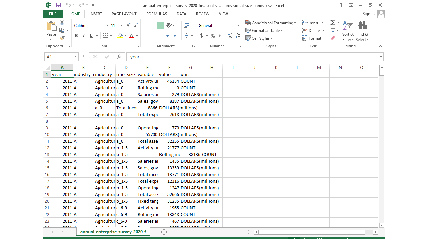Toggle Italic formatting
The image size is (428, 240).
coord(84,36)
